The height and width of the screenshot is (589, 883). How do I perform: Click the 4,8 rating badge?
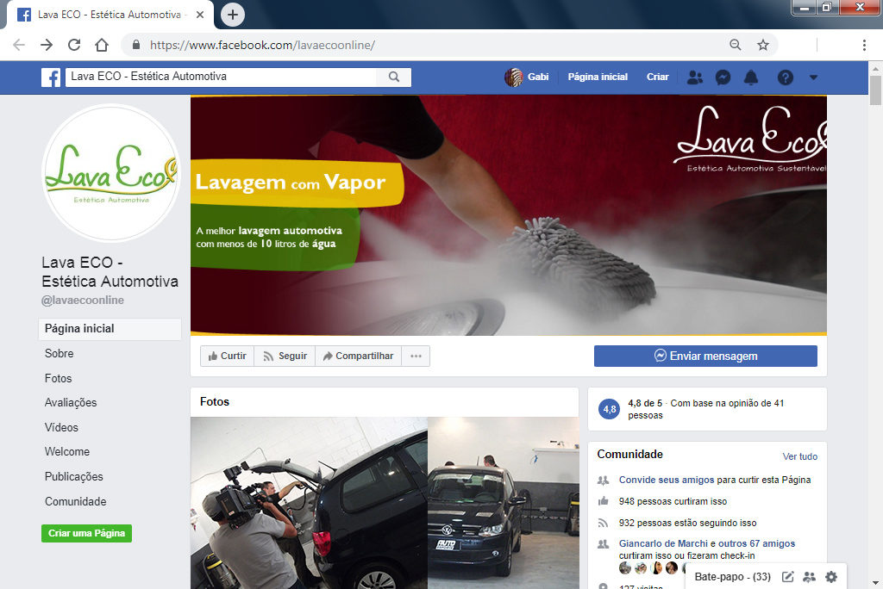tap(610, 409)
